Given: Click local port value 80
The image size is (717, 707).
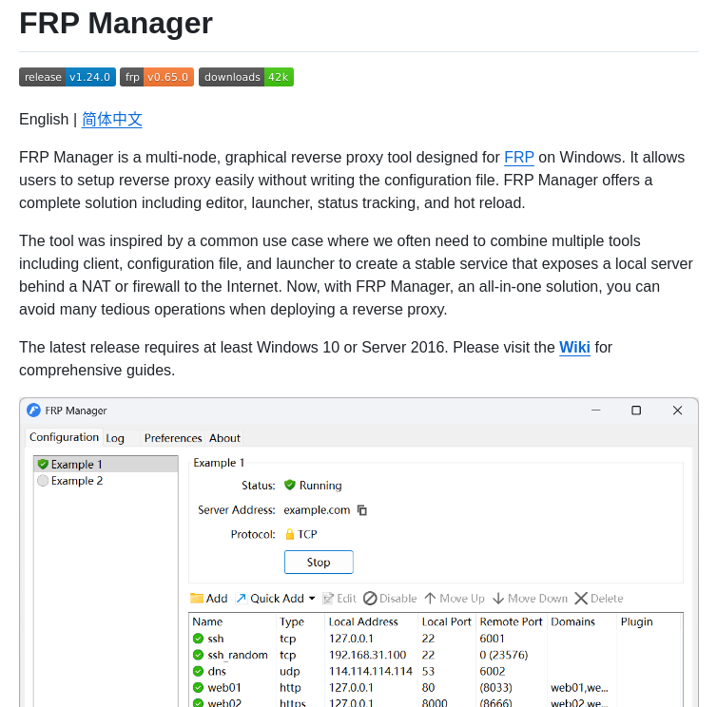Looking at the screenshot, I should tap(428, 688).
